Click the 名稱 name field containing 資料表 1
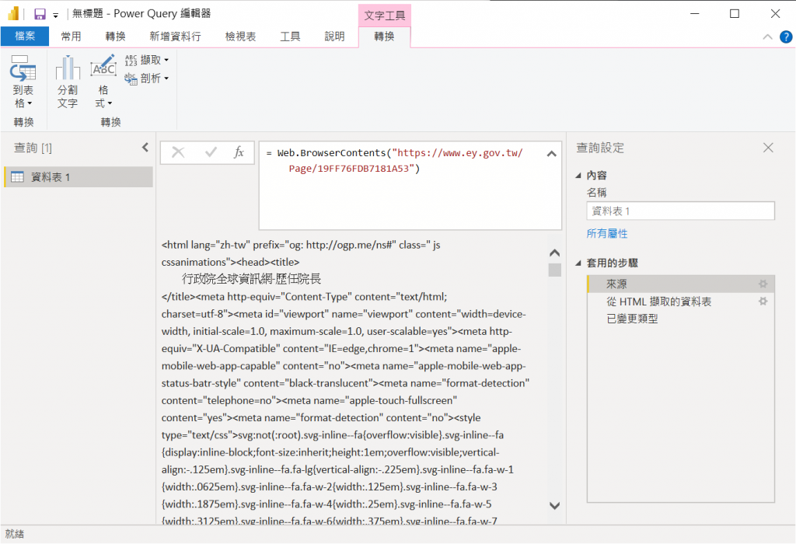The image size is (796, 544). click(x=680, y=211)
